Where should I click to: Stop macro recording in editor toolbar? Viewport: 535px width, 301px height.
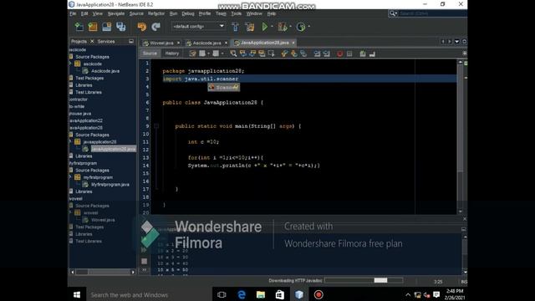click(349, 54)
